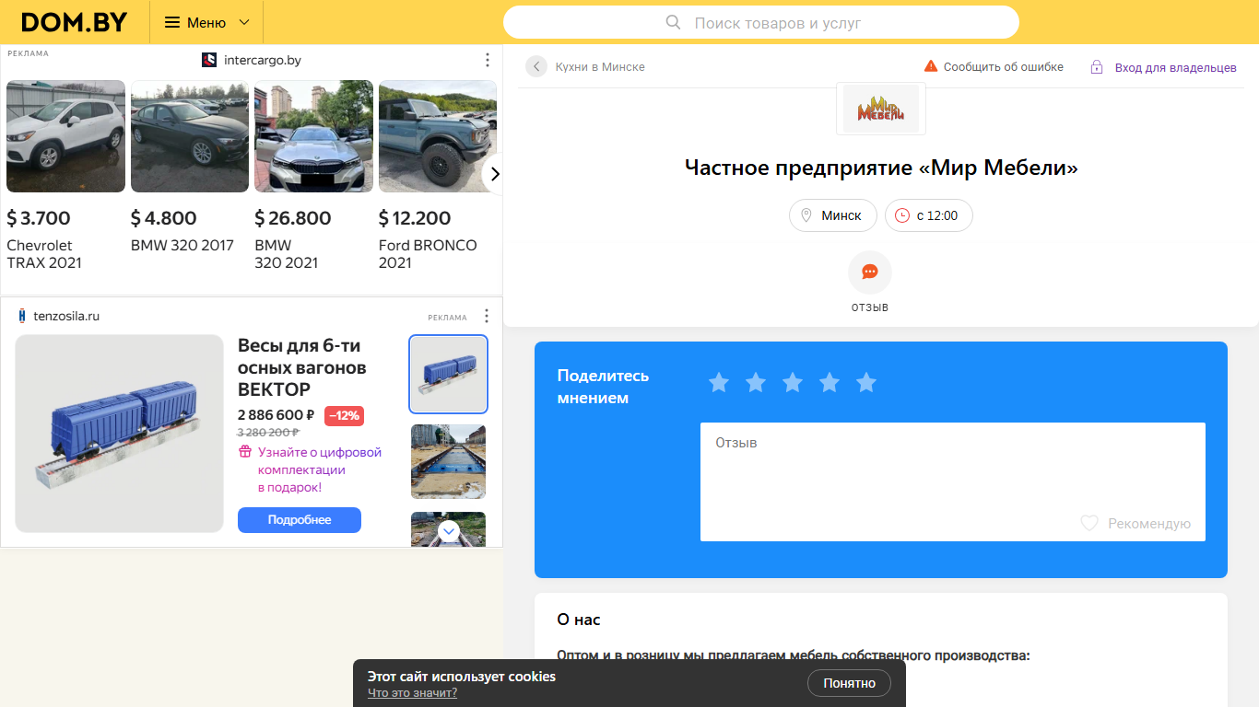Rate with the third star
This screenshot has width=1259, height=707.
793,382
